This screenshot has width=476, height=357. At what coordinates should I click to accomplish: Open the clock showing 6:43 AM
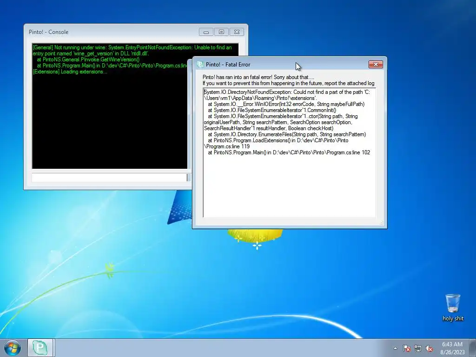452,348
